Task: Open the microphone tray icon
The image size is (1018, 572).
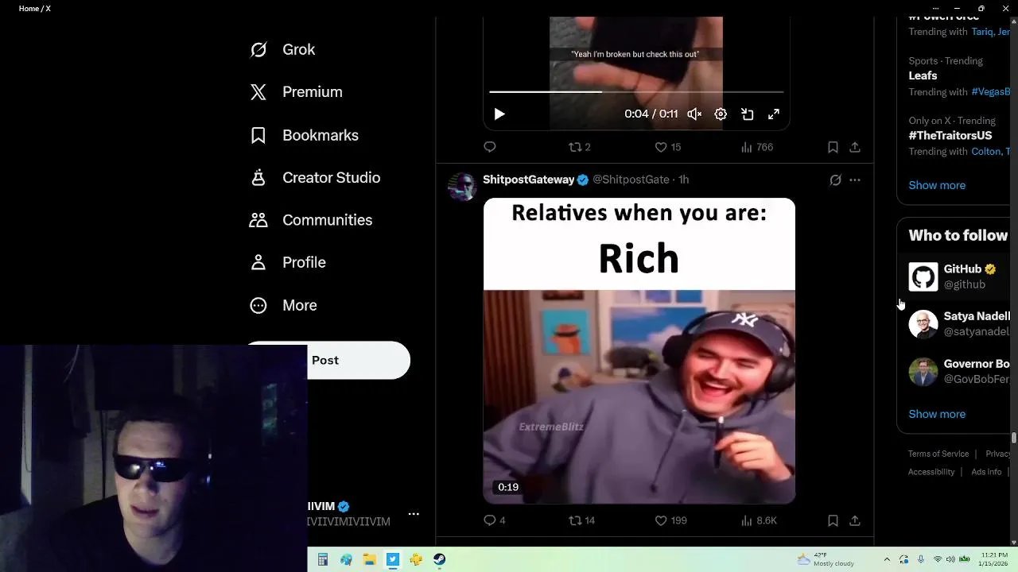Action: click(921, 559)
